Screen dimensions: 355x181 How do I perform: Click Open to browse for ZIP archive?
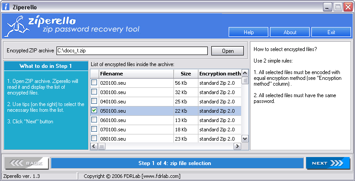click(227, 51)
